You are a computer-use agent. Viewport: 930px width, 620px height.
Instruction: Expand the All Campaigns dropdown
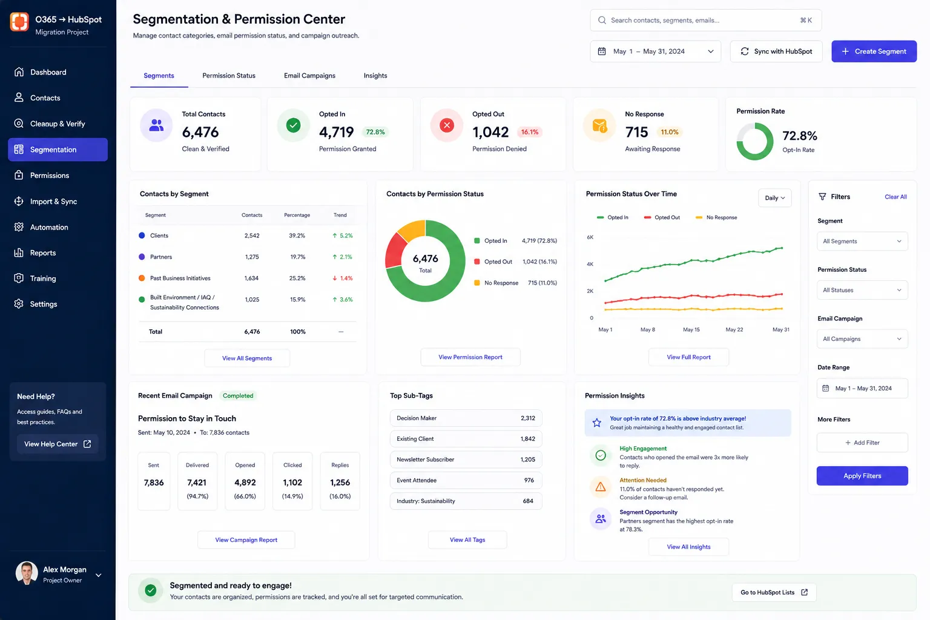862,339
